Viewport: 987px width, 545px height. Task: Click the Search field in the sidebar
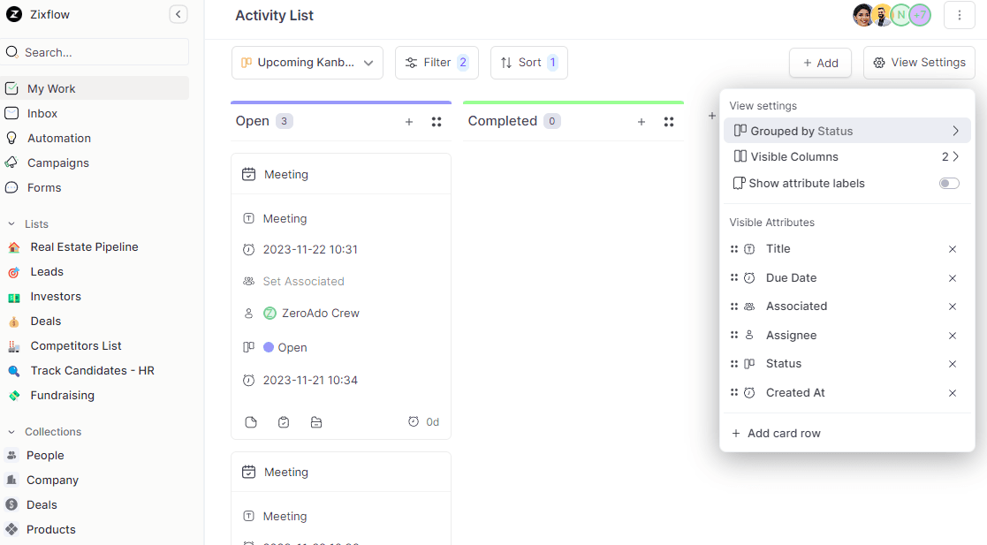[x=95, y=52]
